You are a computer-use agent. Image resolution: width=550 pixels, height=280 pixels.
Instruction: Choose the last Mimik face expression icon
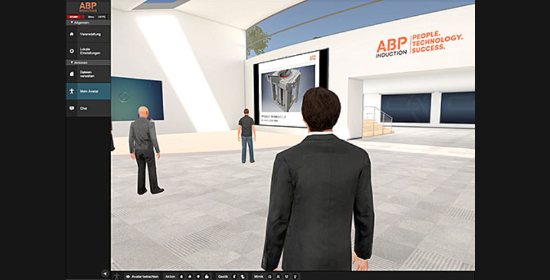295,276
